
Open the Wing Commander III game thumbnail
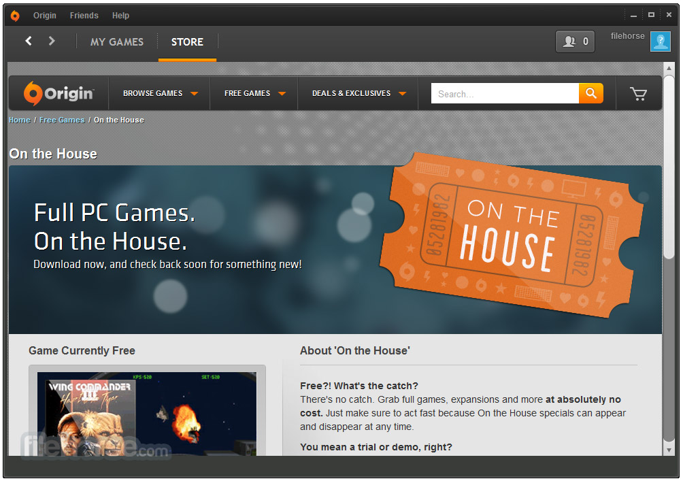coord(147,414)
